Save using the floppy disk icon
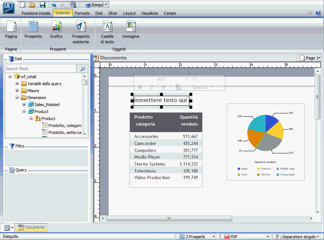Image resolution: width=324 pixels, height=240 pixels. (42, 4)
